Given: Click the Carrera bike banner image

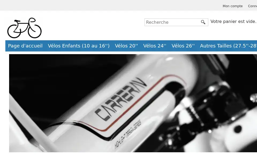Looking at the screenshot, I should pyautogui.click(x=133, y=103).
